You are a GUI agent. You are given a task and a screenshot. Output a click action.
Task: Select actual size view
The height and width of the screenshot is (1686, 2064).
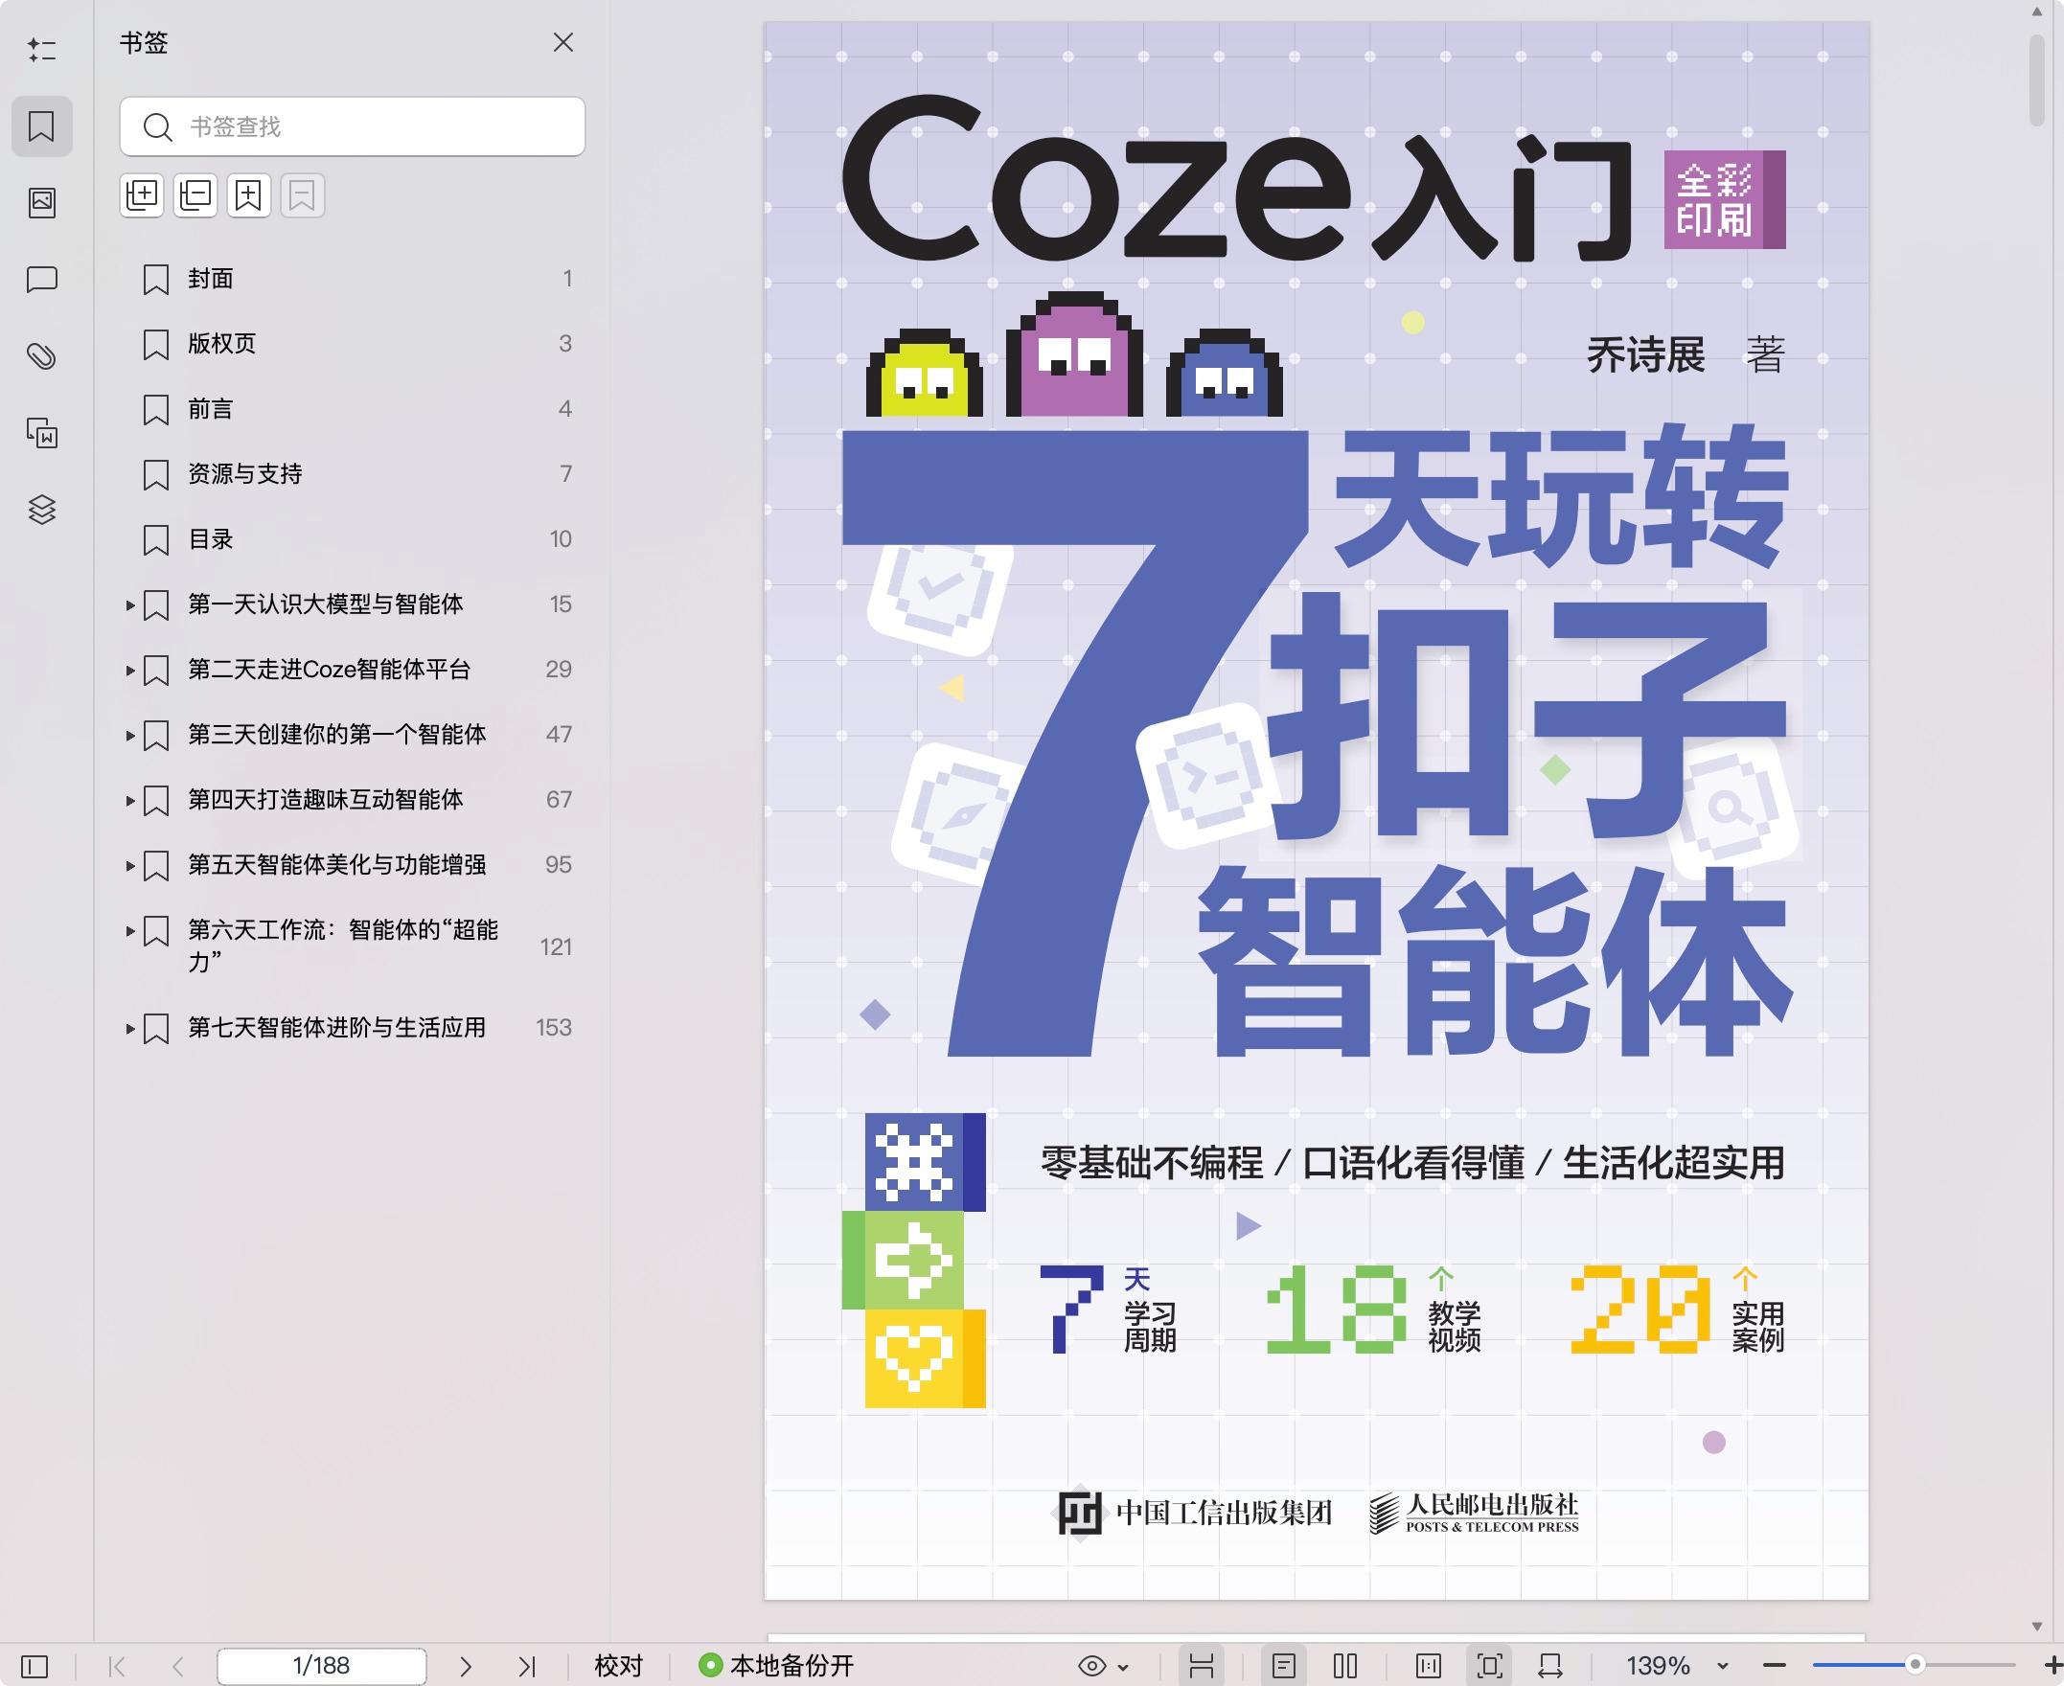point(1429,1667)
